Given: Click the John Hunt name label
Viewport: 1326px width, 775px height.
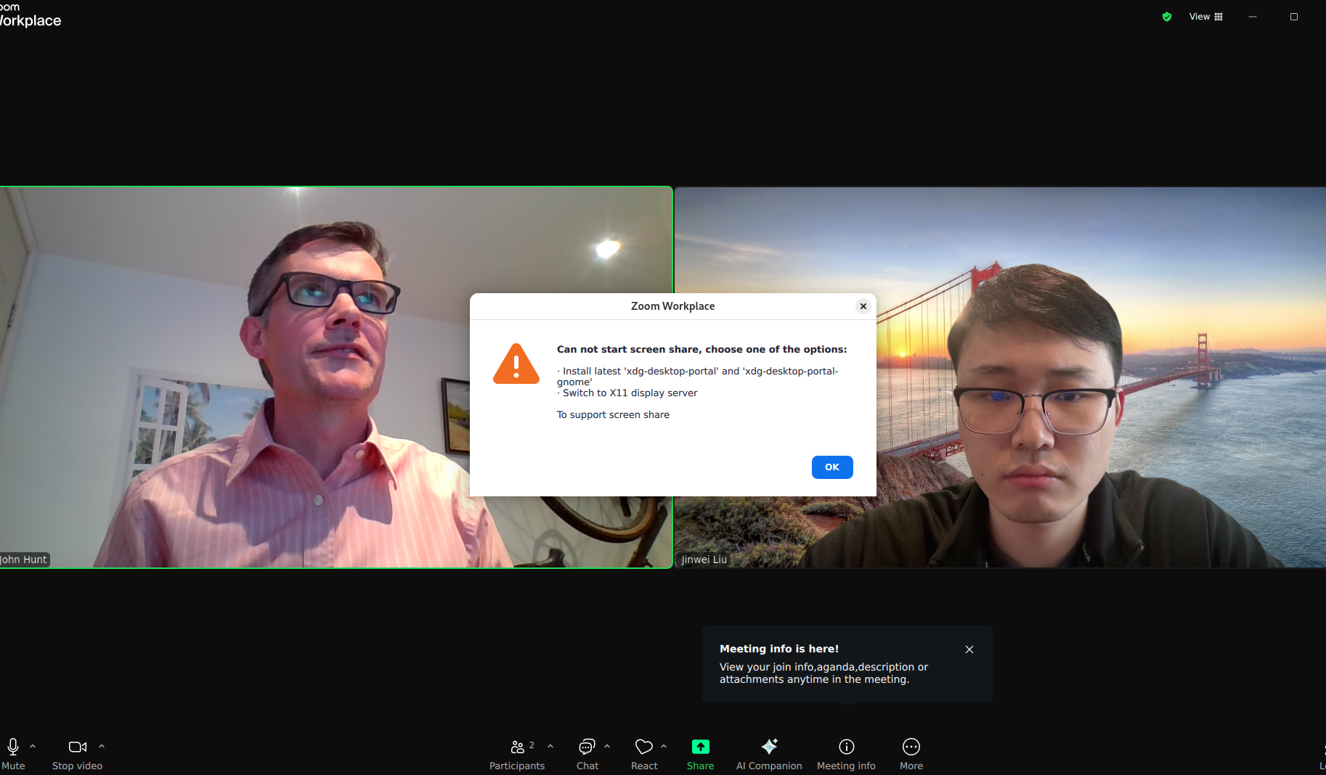Looking at the screenshot, I should tap(24, 559).
